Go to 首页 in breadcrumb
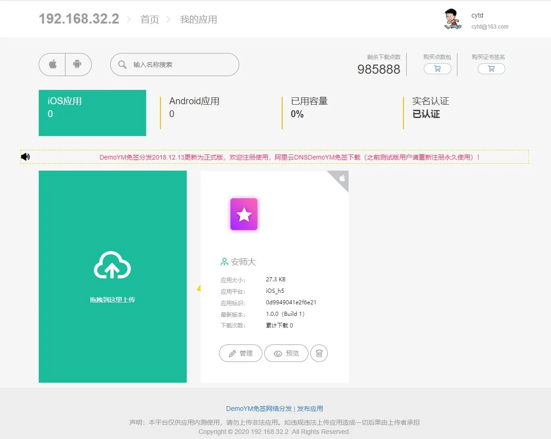The height and width of the screenshot is (439, 551). (x=149, y=20)
